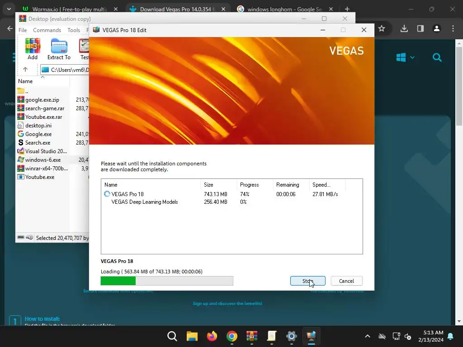Open the clock showing 5:13 AM
This screenshot has height=347, width=463.
(431, 336)
